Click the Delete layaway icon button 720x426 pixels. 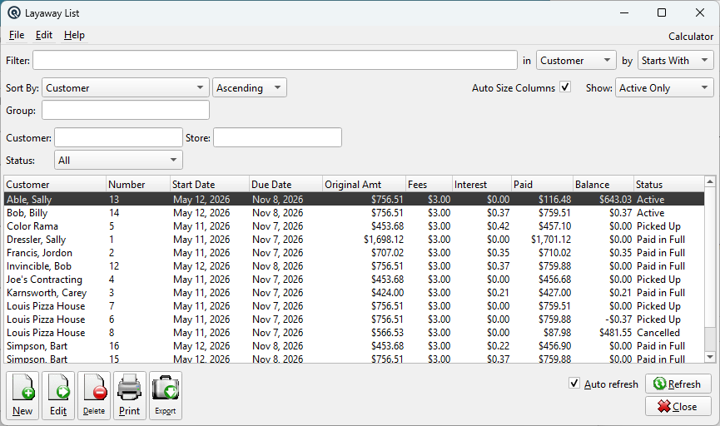click(94, 396)
